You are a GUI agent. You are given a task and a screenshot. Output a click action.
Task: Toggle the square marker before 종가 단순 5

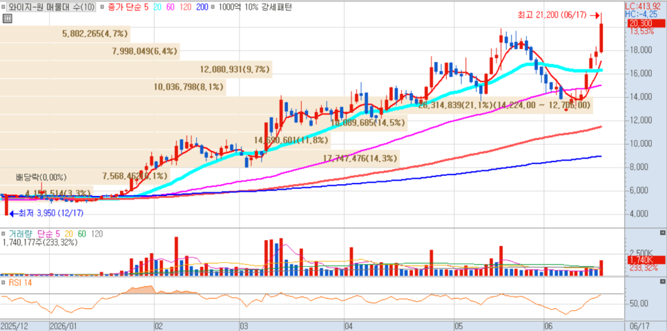[102, 7]
